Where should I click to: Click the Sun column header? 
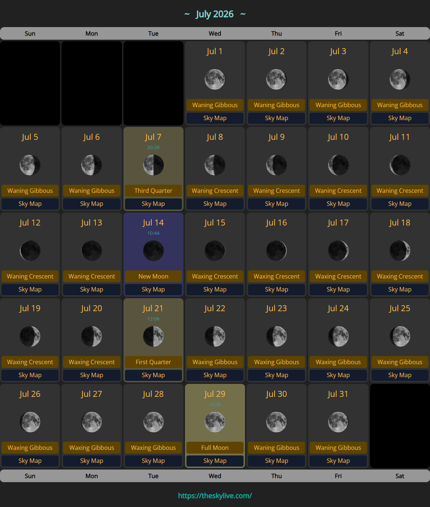[30, 33]
